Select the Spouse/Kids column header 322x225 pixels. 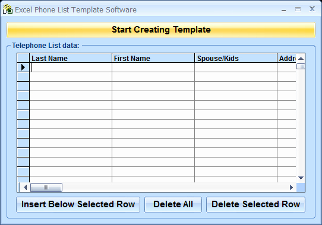click(x=236, y=58)
